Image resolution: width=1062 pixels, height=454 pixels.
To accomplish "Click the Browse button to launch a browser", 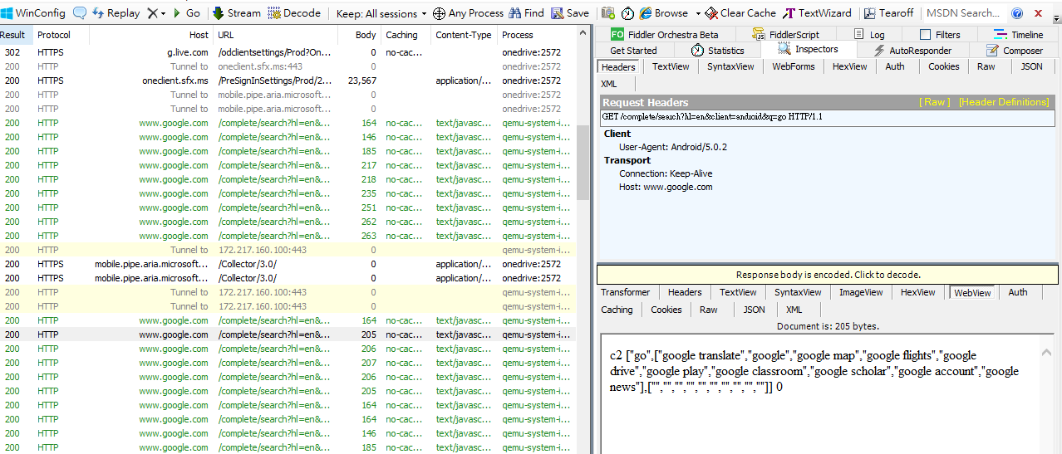I will [x=664, y=13].
